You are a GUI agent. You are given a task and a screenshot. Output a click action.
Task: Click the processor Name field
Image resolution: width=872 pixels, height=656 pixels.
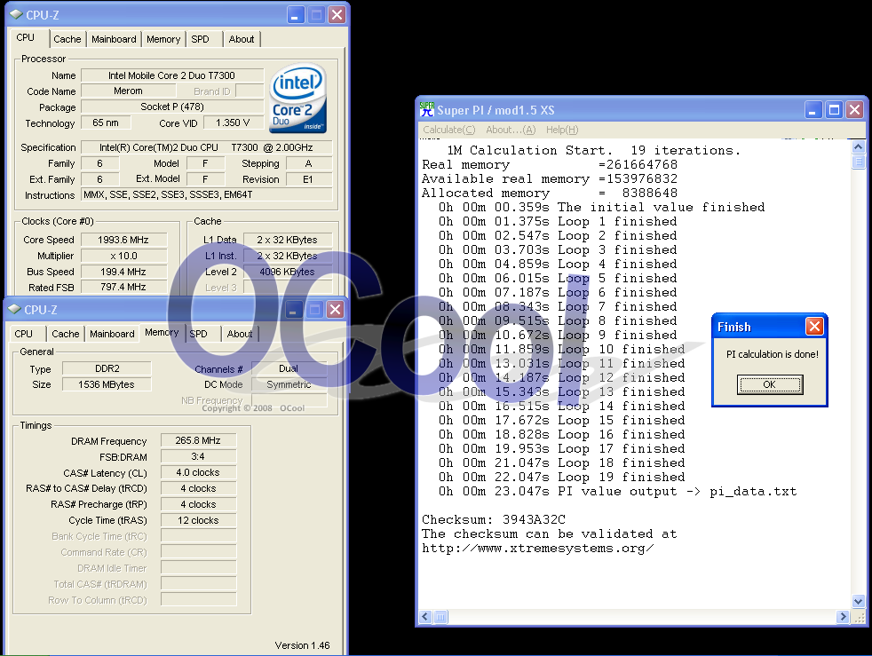click(x=172, y=75)
